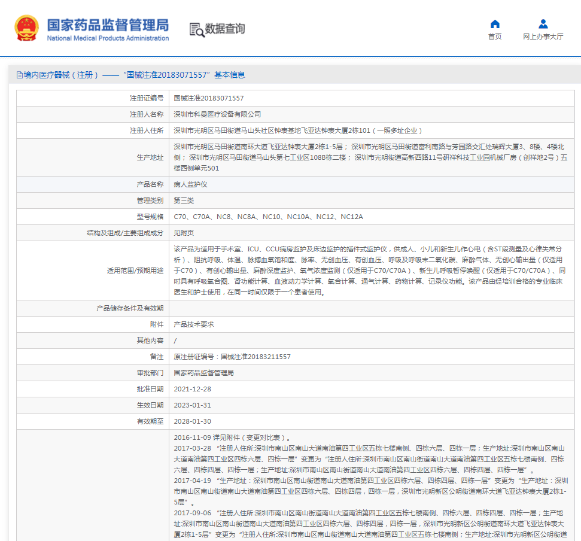Viewport: 581px width, 541px height.
Task: Click the national emblem logo
Action: (x=26, y=28)
